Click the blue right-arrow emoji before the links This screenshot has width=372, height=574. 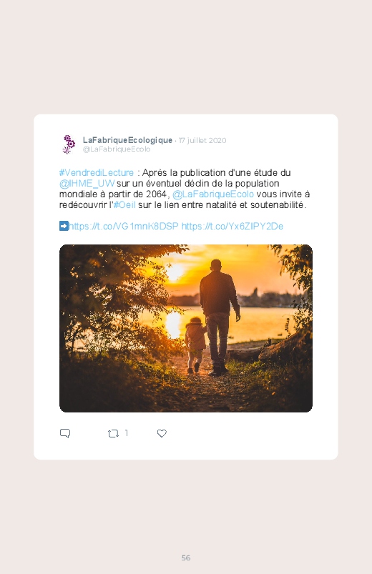[x=64, y=226]
